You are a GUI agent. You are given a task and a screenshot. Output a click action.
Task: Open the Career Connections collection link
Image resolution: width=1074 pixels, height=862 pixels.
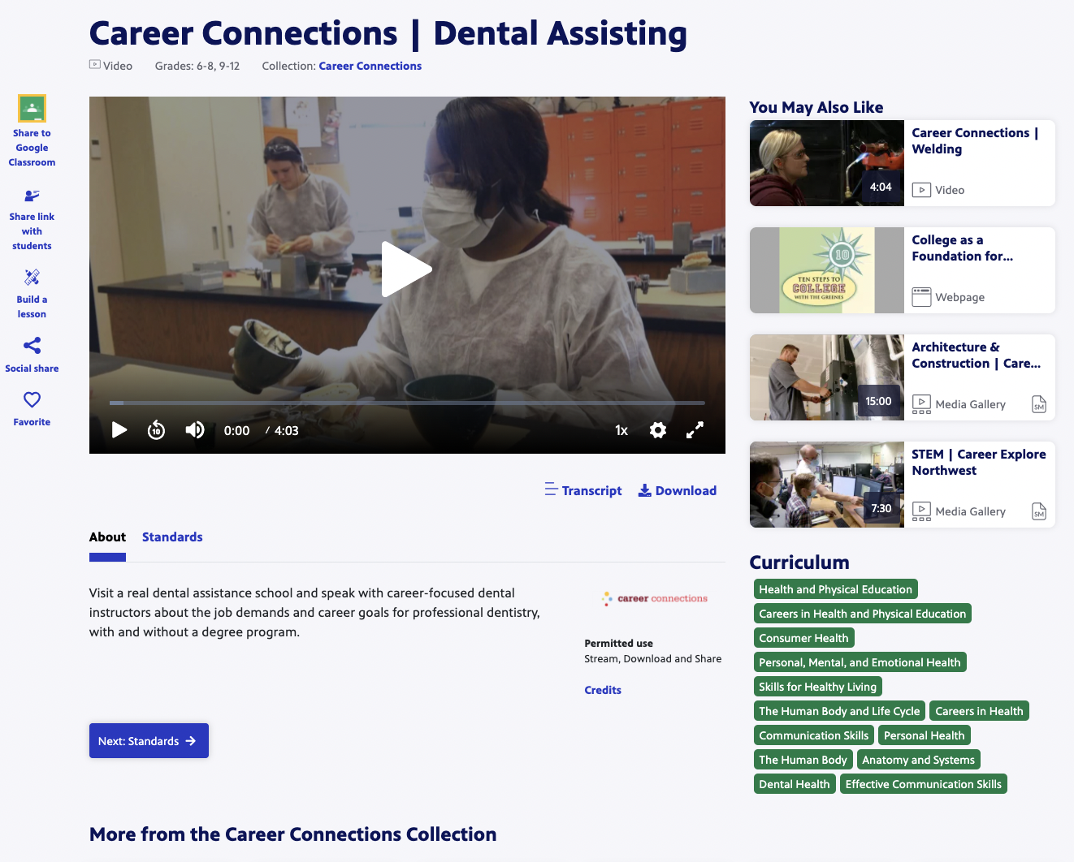[x=370, y=66]
